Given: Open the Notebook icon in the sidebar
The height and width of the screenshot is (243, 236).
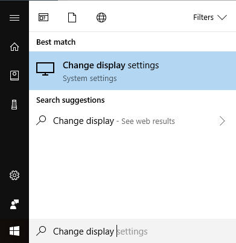Looking at the screenshot, I should click(x=14, y=76).
